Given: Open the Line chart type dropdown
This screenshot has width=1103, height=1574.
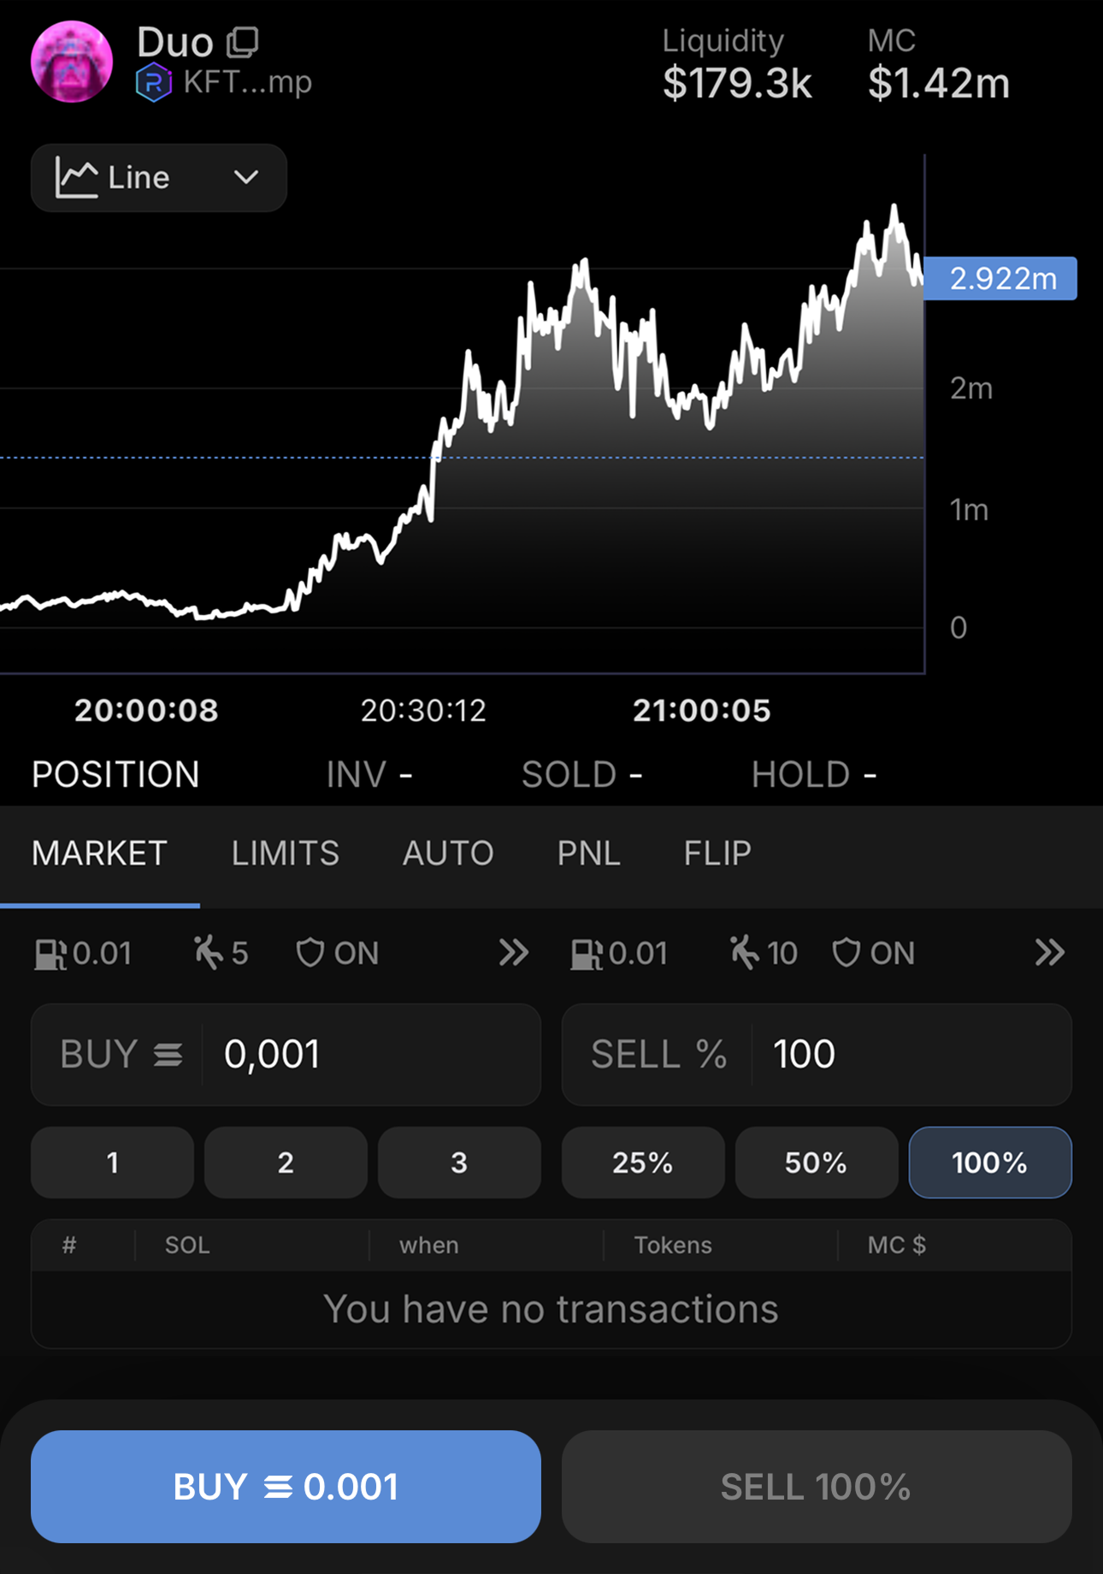Looking at the screenshot, I should 159,178.
